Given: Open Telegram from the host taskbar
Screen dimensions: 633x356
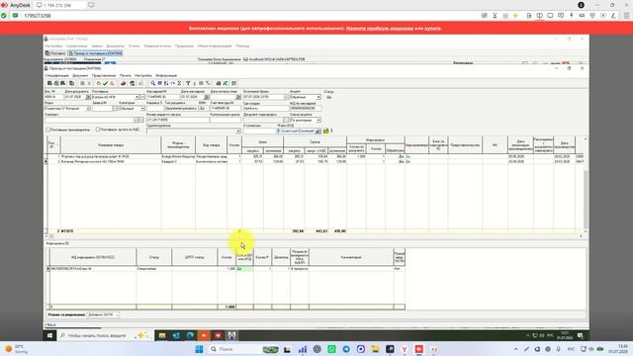Looking at the screenshot, I should pyautogui.click(x=346, y=349).
